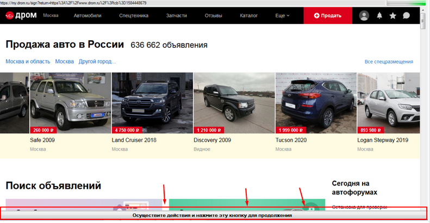Open Каталог menu item
Image resolution: width=430 pixels, height=223 pixels.
248,16
